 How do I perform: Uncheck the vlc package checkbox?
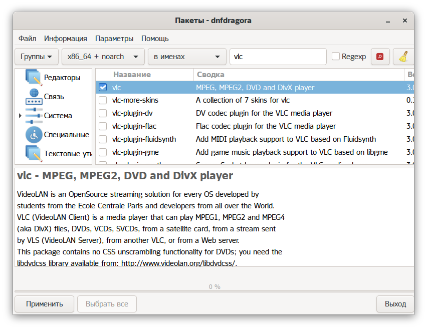[103, 87]
